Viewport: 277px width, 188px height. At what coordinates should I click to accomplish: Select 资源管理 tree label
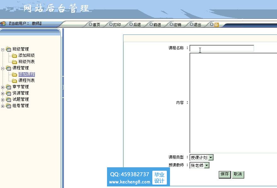point(20,93)
